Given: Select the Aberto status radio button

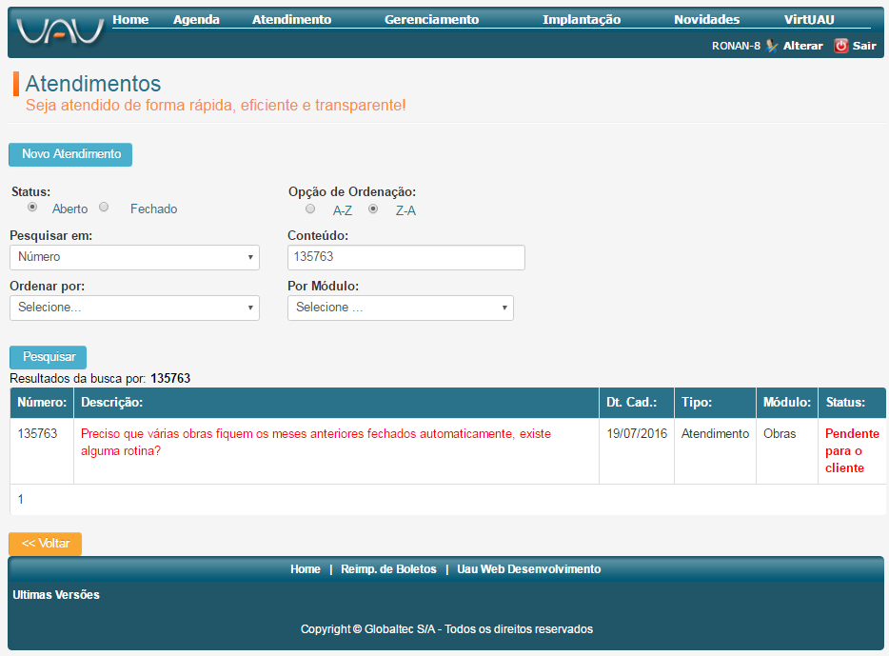Looking at the screenshot, I should 32,208.
